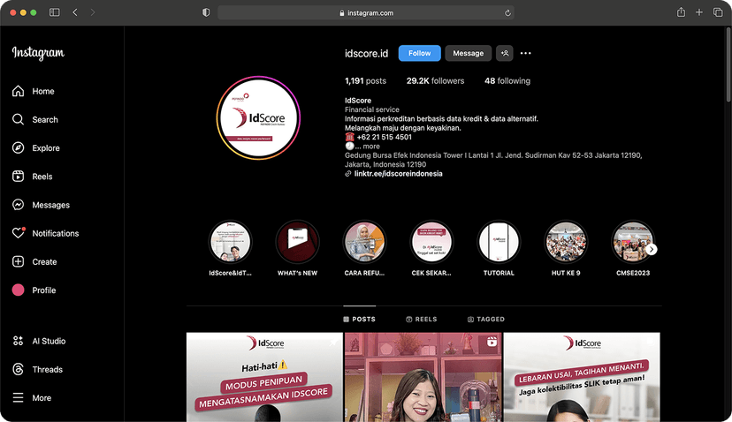Click Create plus icon in sidebar
The height and width of the screenshot is (422, 732).
pos(19,261)
